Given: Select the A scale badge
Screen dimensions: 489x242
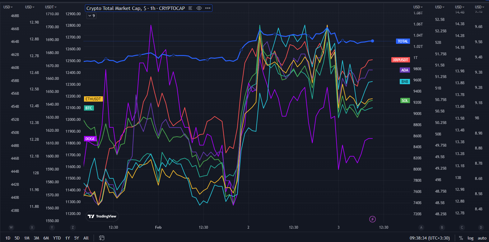Looking at the screenshot, I should click(421, 227).
